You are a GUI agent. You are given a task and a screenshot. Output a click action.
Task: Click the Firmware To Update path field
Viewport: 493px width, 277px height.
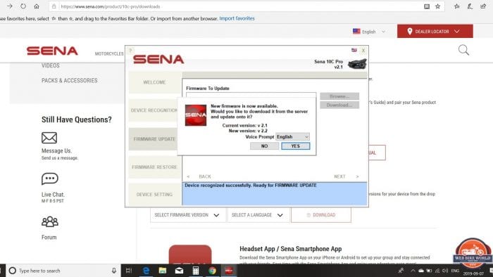(x=251, y=95)
